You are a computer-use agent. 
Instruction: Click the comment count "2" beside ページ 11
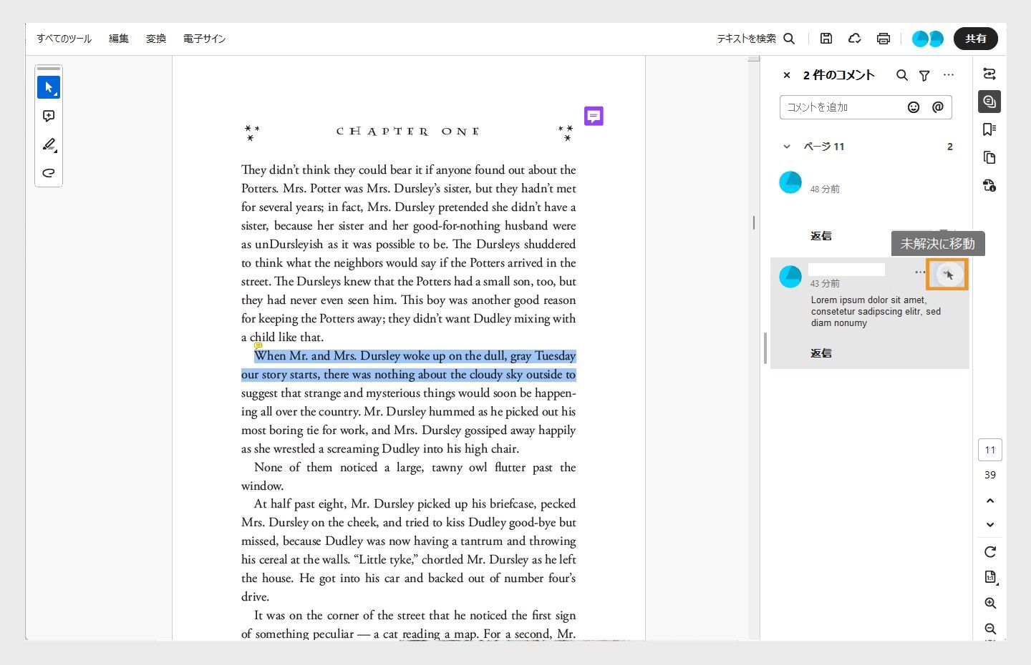(950, 147)
